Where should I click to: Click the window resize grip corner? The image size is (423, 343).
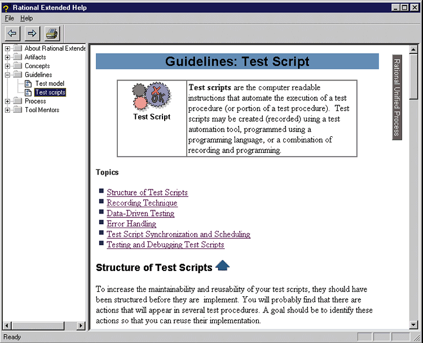click(x=417, y=337)
